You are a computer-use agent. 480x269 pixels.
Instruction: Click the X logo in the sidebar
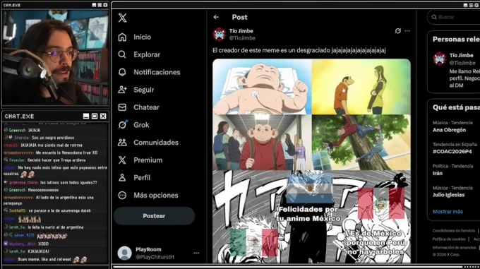[x=122, y=18]
